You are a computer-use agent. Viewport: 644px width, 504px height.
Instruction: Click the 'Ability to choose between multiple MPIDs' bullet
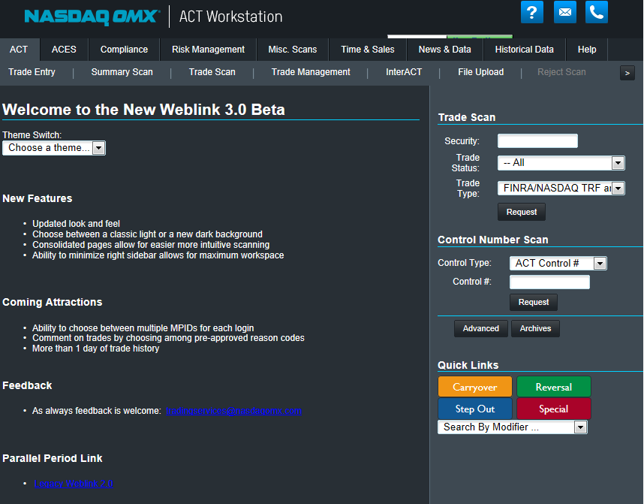[143, 328]
